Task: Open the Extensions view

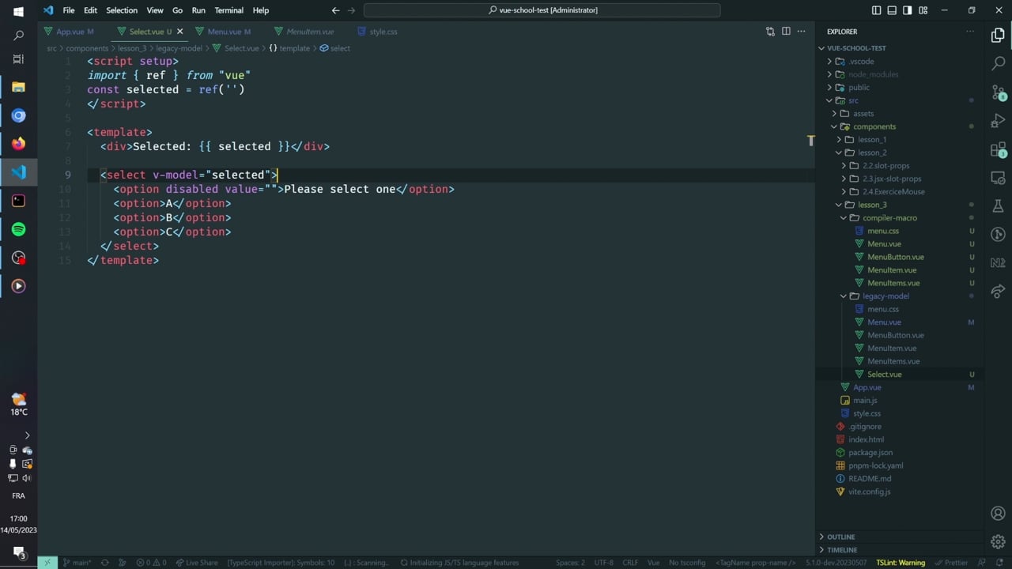Action: point(998,150)
